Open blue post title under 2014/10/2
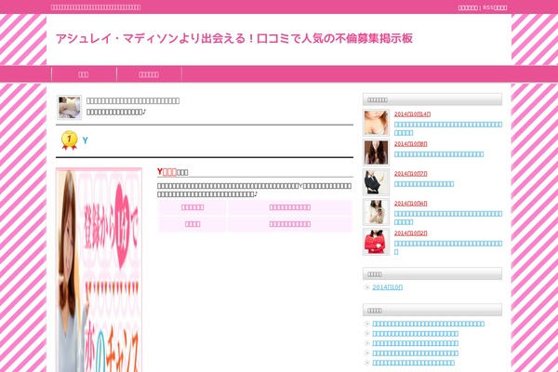 point(448,247)
